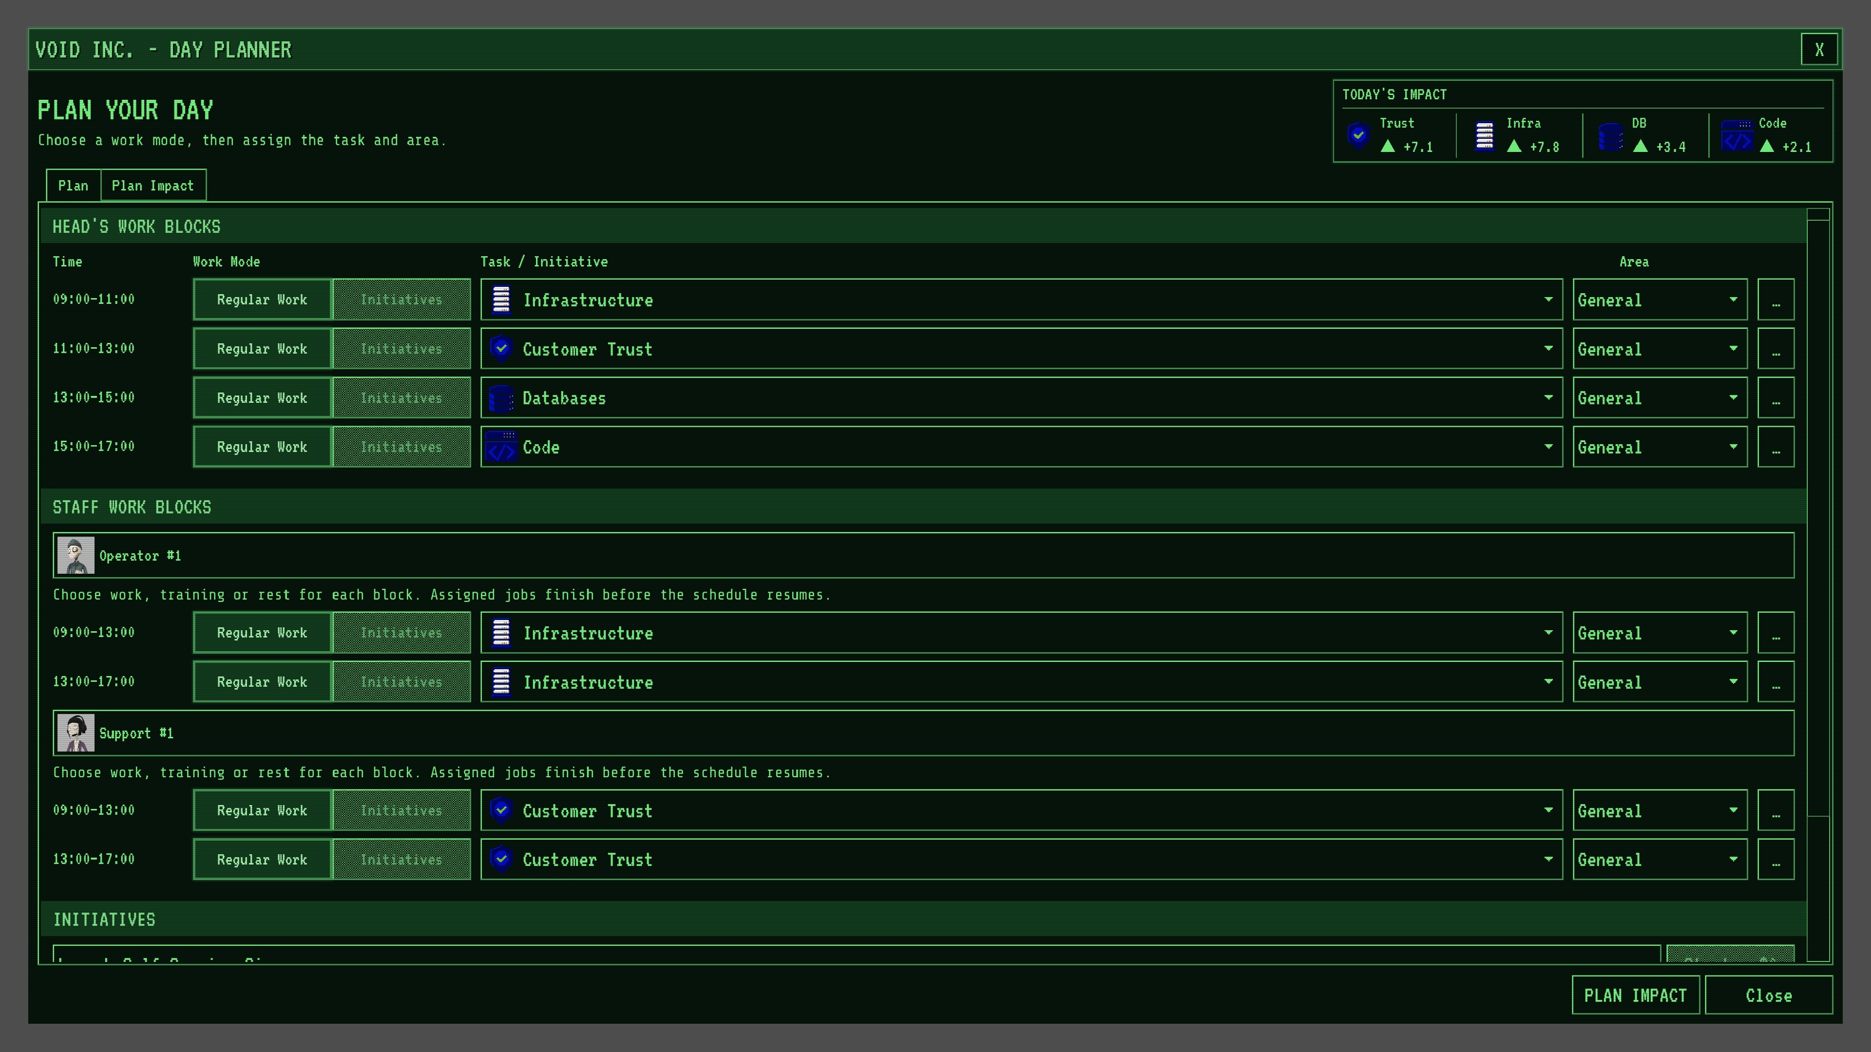The image size is (1871, 1052).
Task: Click Customer Trust icon in Support 13:00-17:00 row
Action: 501,859
